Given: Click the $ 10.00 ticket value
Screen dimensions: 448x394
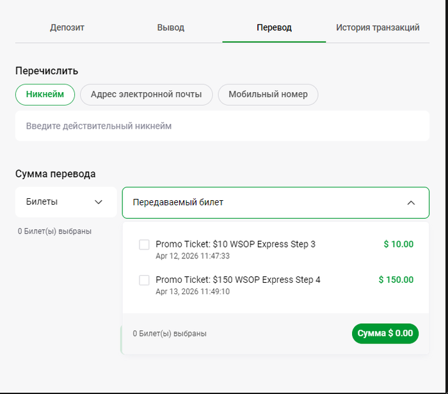Looking at the screenshot, I should click(398, 244).
